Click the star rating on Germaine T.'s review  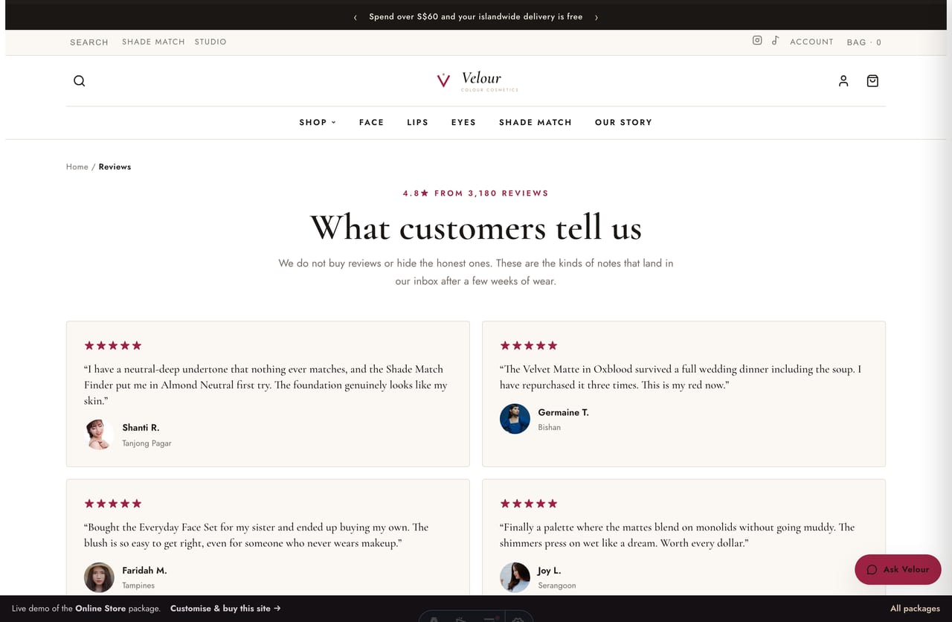[x=529, y=345]
